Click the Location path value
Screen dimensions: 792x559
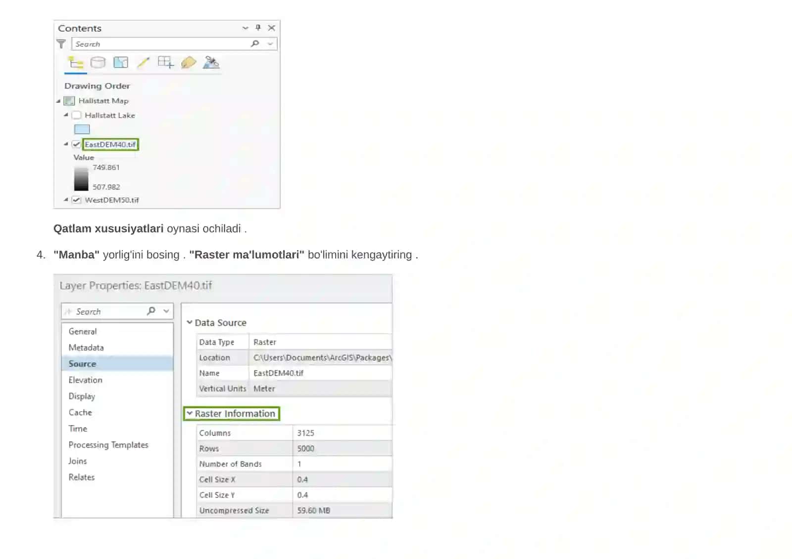[322, 357]
